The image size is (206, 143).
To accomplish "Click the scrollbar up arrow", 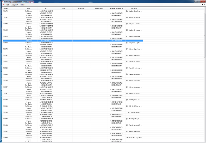I will (x=204, y=9).
